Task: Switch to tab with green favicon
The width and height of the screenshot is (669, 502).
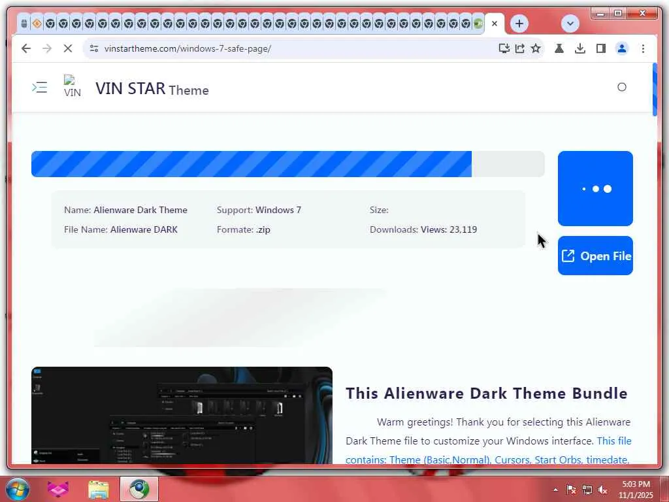Action: (x=478, y=24)
